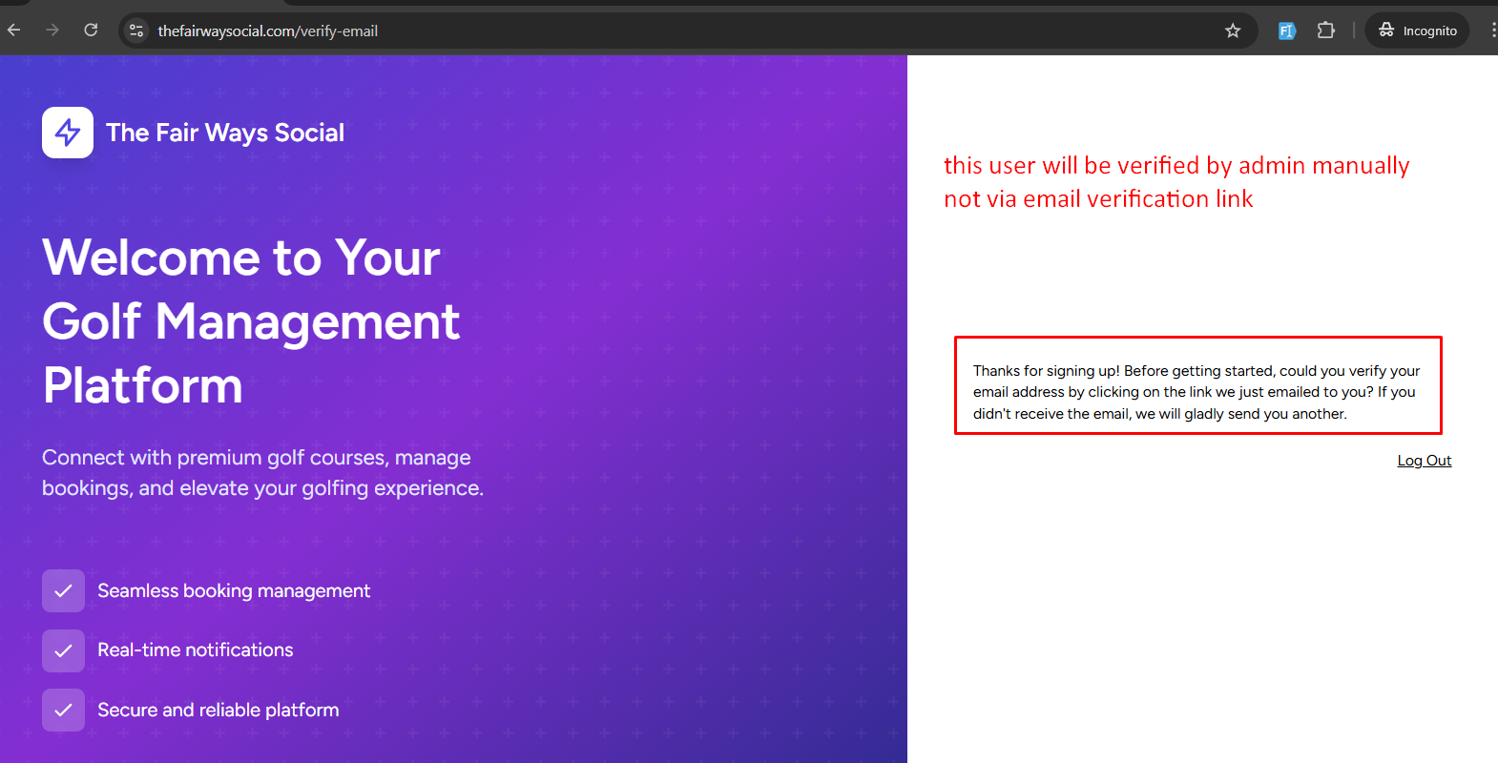Open the Chrome three-dot menu
This screenshot has width=1498, height=763.
point(1492,31)
